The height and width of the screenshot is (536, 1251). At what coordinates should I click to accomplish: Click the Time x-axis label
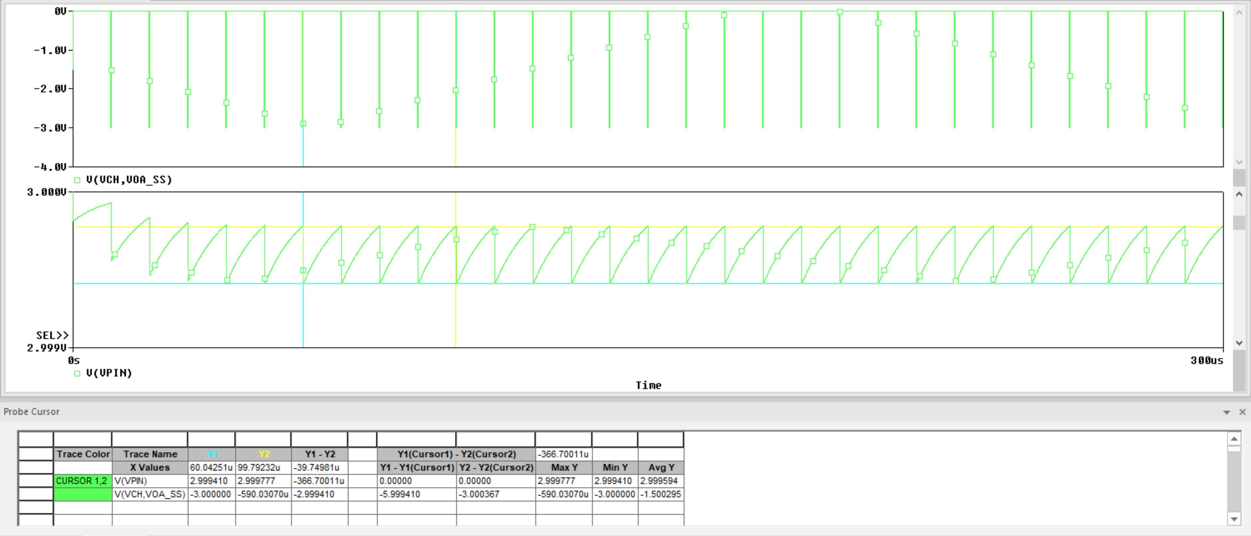648,385
